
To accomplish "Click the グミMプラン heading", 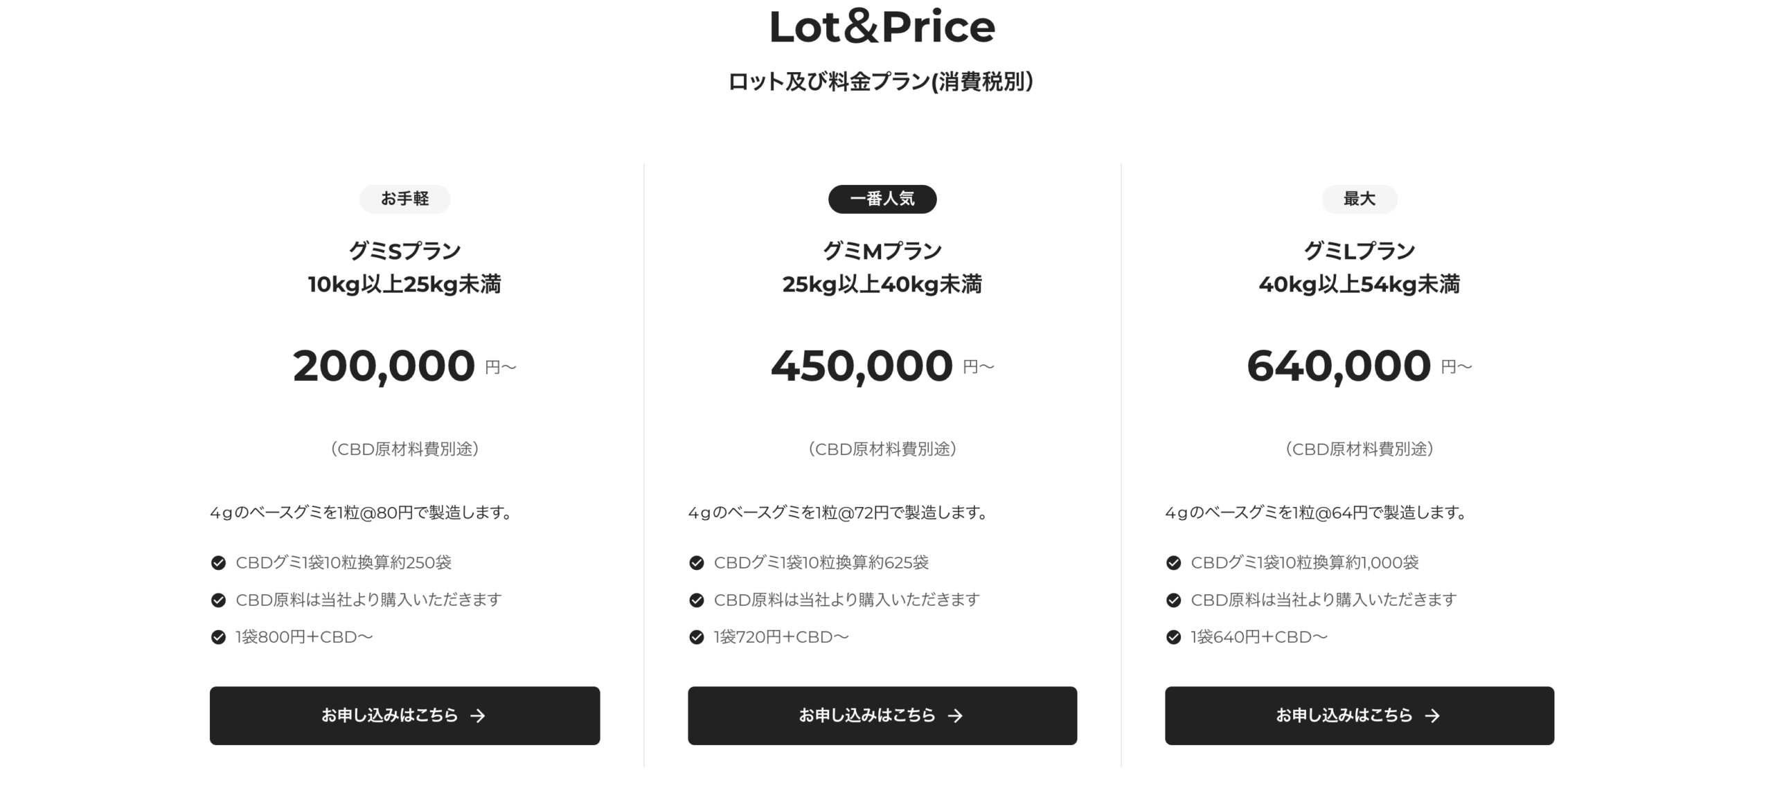I will (882, 251).
